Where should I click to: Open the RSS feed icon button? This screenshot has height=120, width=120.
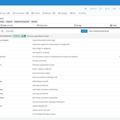coord(85,9)
